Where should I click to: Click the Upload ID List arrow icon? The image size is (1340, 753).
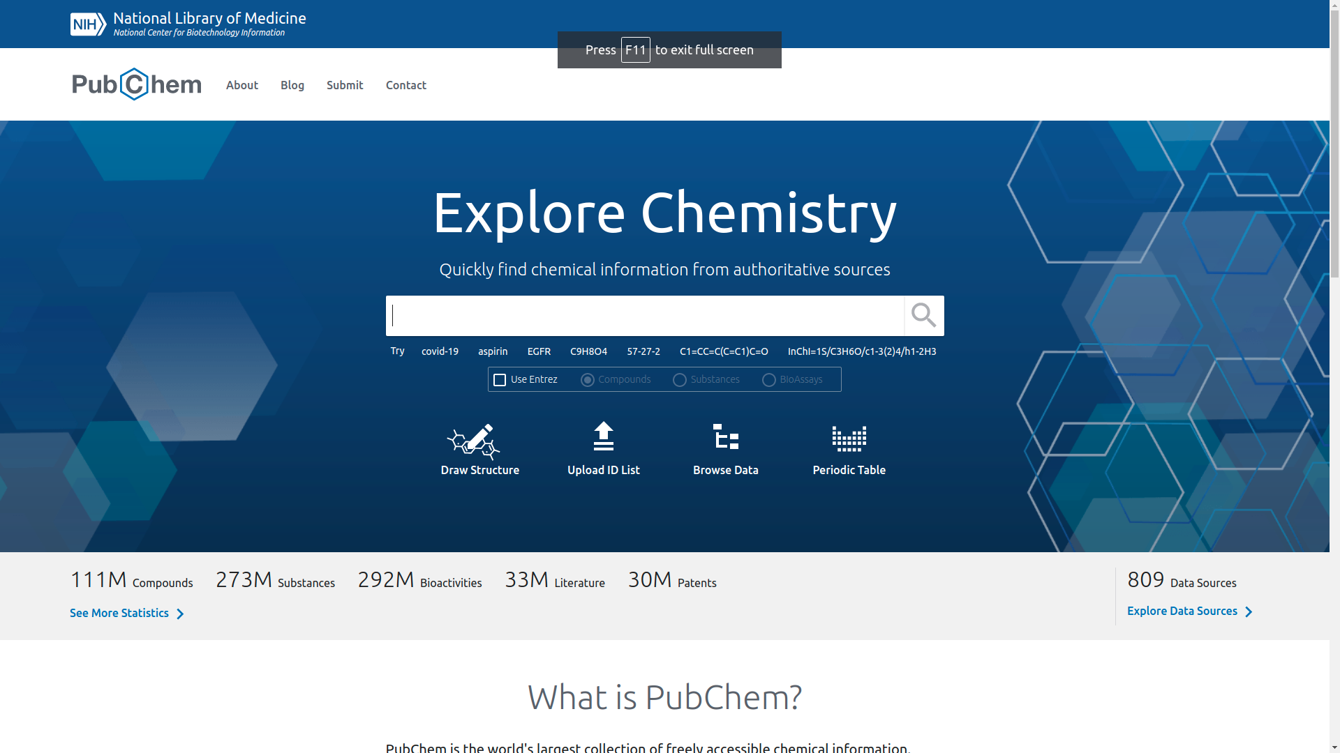pos(603,436)
